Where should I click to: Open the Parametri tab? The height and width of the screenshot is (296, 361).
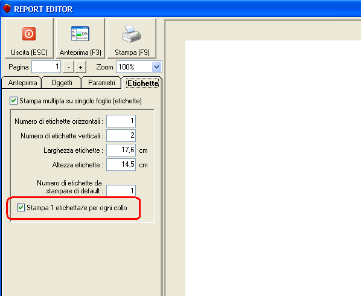click(x=101, y=83)
